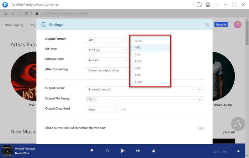249x158 pixels.
Task: Expand the Bit Rate dropdown
Action: pos(106,50)
